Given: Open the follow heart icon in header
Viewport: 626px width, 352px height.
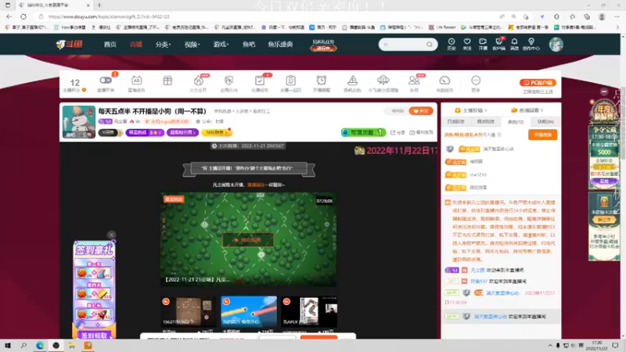Looking at the screenshot, I should click(466, 44).
